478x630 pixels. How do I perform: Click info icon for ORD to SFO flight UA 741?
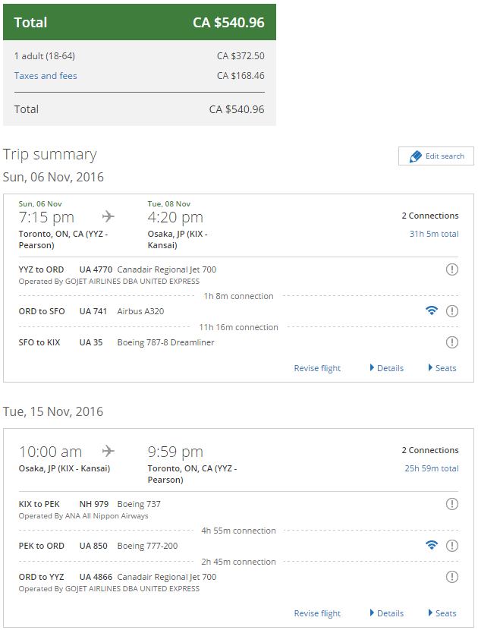452,311
